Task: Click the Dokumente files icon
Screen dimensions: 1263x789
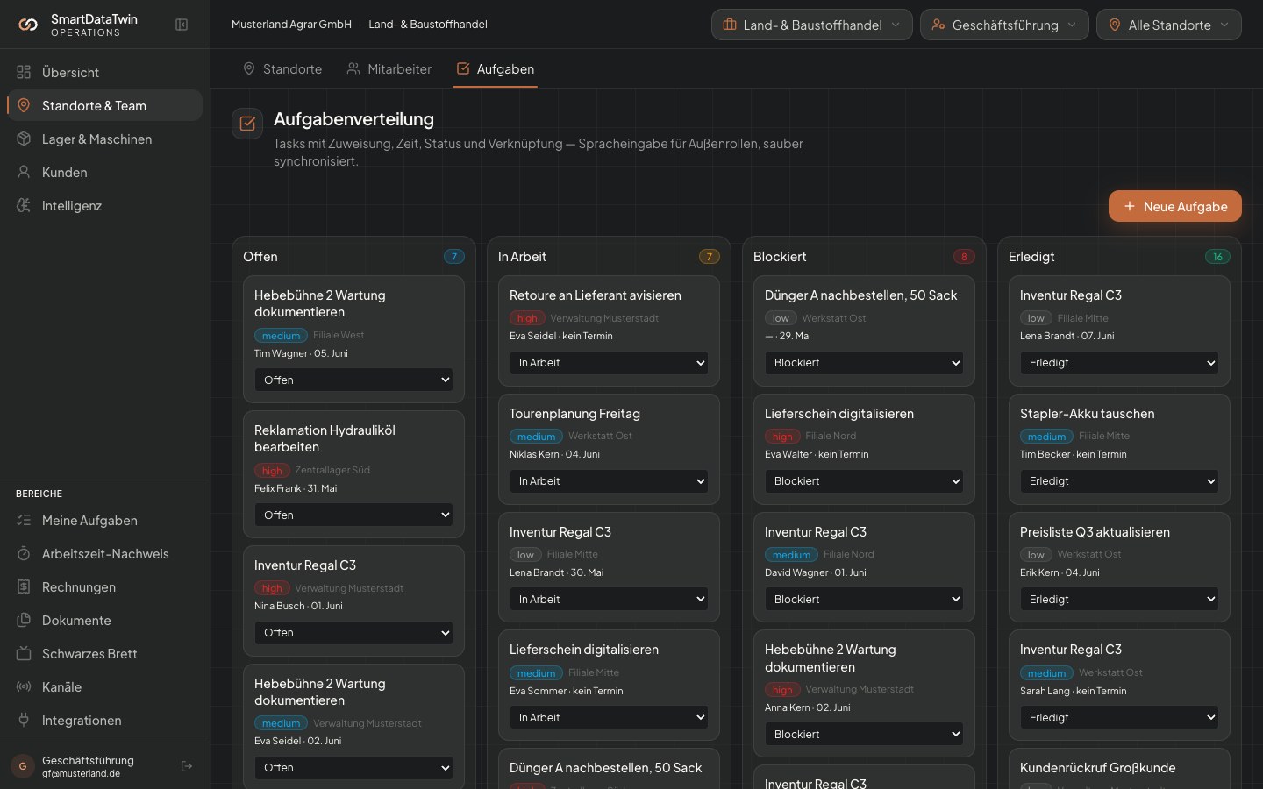Action: click(x=24, y=620)
